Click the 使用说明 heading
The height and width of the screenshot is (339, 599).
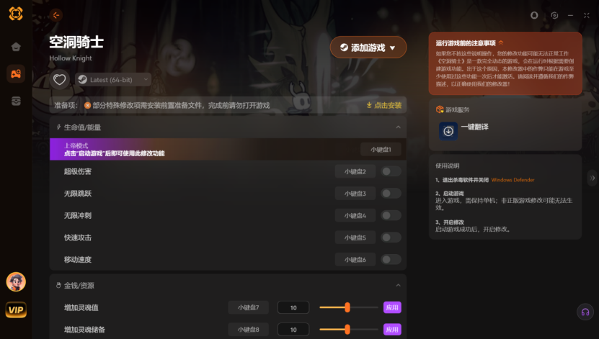(448, 166)
